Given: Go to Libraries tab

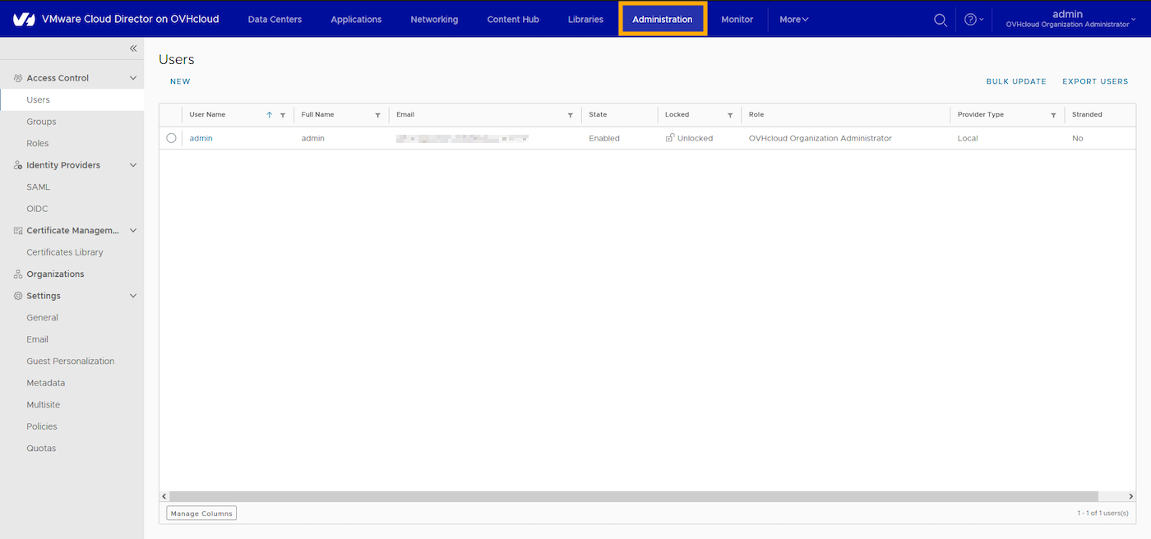Looking at the screenshot, I should (x=585, y=19).
